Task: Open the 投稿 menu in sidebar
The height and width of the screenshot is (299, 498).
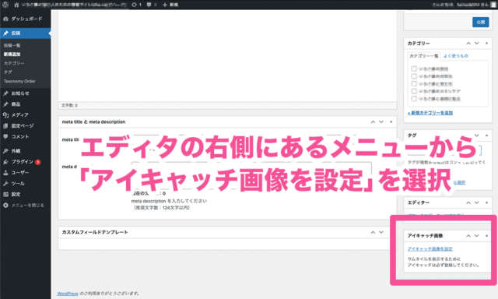Action: click(x=26, y=33)
